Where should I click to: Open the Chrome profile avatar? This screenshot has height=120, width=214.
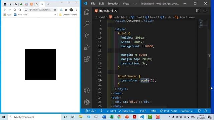pos(71,10)
